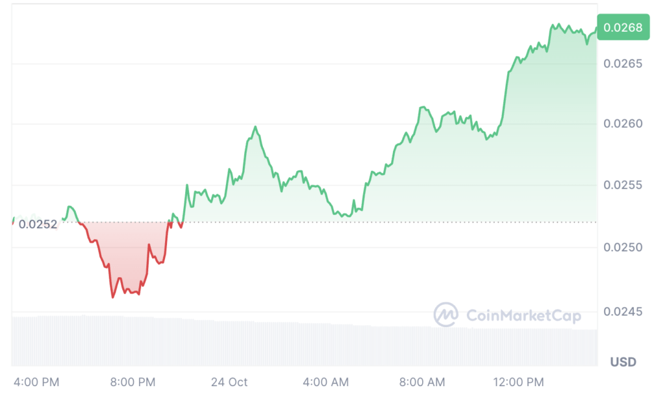Image resolution: width=665 pixels, height=401 pixels.
Task: Click the dotted opening price baseline
Action: pyautogui.click(x=390, y=222)
